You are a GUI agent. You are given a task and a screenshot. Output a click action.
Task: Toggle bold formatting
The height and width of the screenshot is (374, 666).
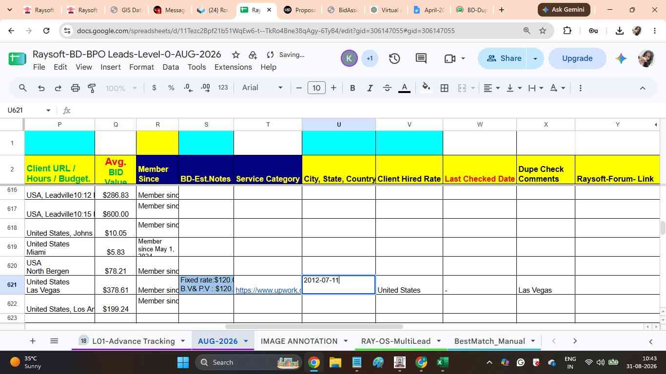353,88
